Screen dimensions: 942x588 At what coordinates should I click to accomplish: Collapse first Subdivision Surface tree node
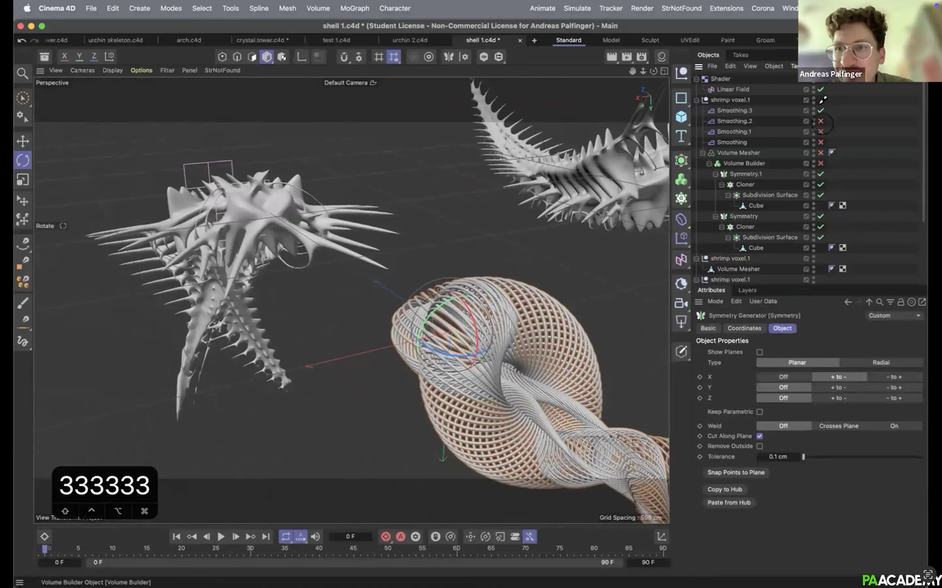point(728,195)
